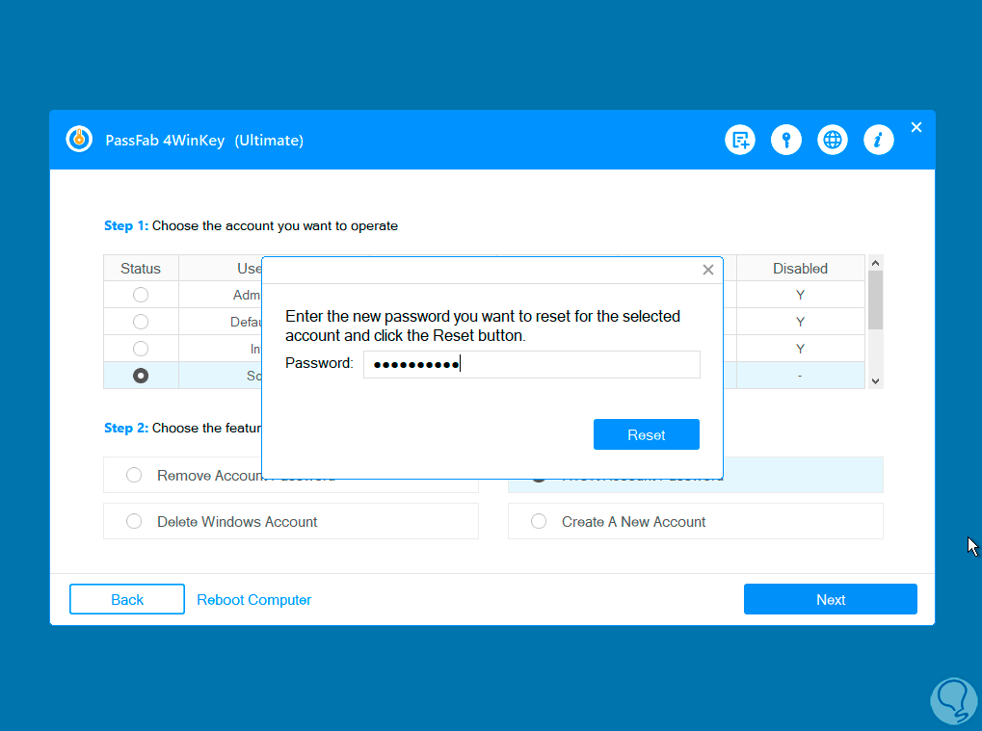Close the password reset dialog
This screenshot has height=731, width=982.
click(708, 270)
